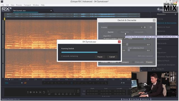The width and height of the screenshot is (179, 101).
Task: Click the record button in transport
Action: point(30,92)
